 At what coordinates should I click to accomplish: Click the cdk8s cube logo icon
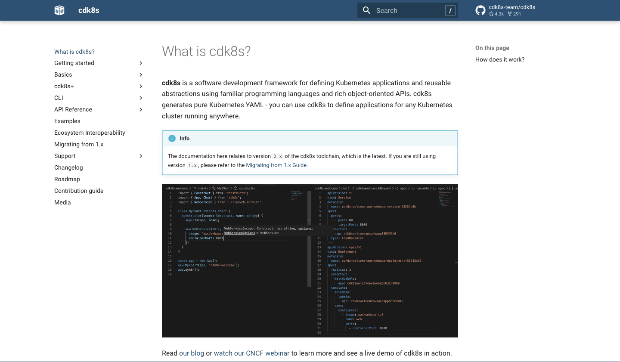[59, 10]
